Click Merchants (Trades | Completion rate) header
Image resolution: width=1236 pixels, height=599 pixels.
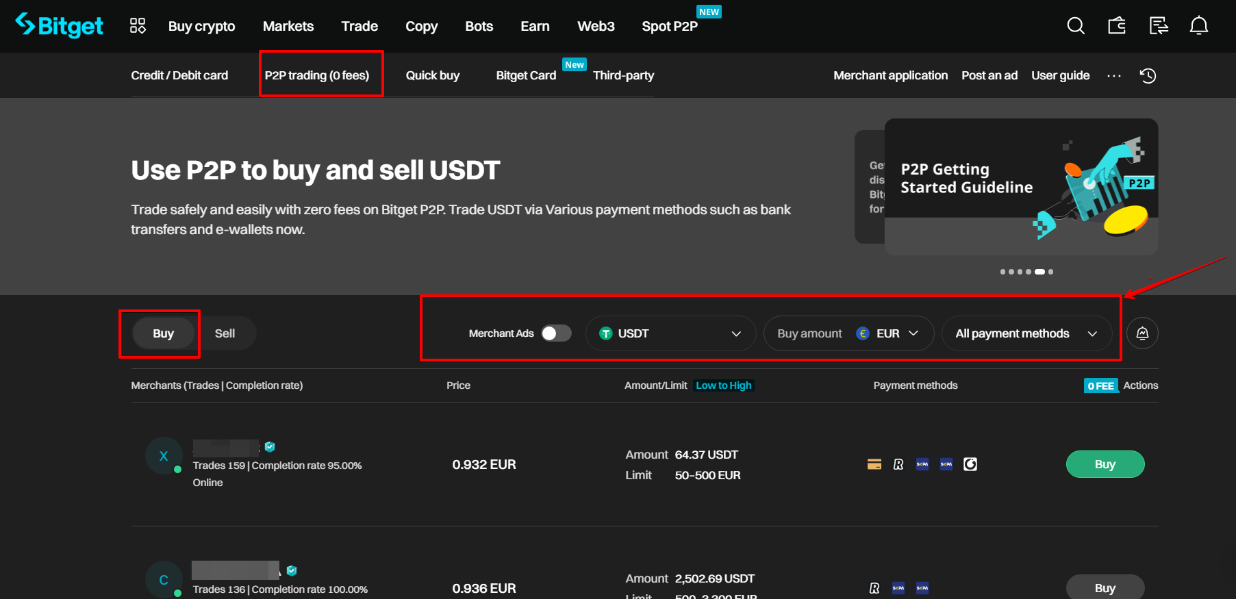tap(217, 385)
